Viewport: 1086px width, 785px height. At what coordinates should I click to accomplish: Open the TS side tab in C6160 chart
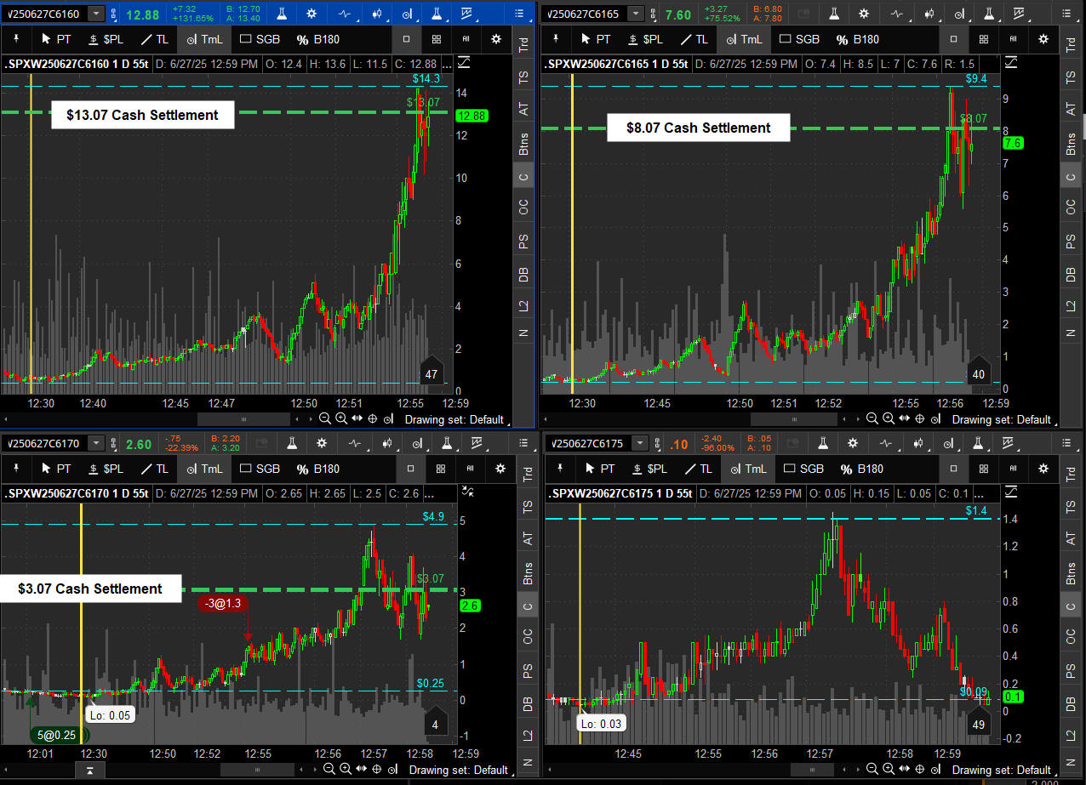click(523, 76)
